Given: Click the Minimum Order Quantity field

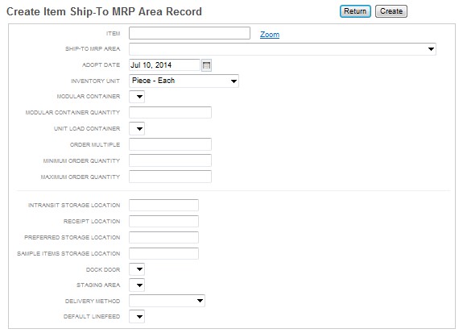Looking at the screenshot, I should point(170,160).
